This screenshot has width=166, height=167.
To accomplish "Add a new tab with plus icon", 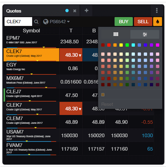I will pyautogui.click(x=86, y=11).
